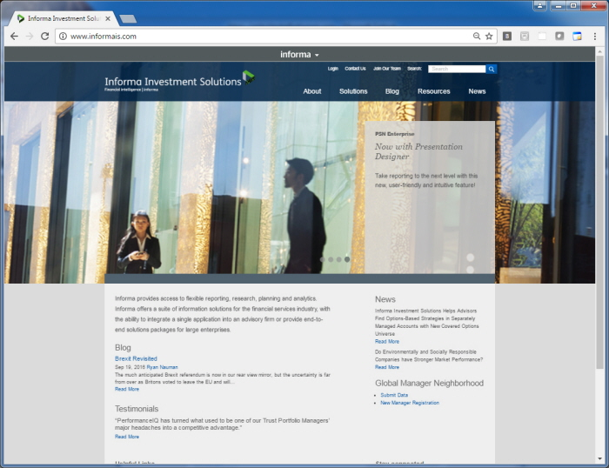Reload the page with the refresh icon
This screenshot has width=609, height=468.
pyautogui.click(x=44, y=37)
